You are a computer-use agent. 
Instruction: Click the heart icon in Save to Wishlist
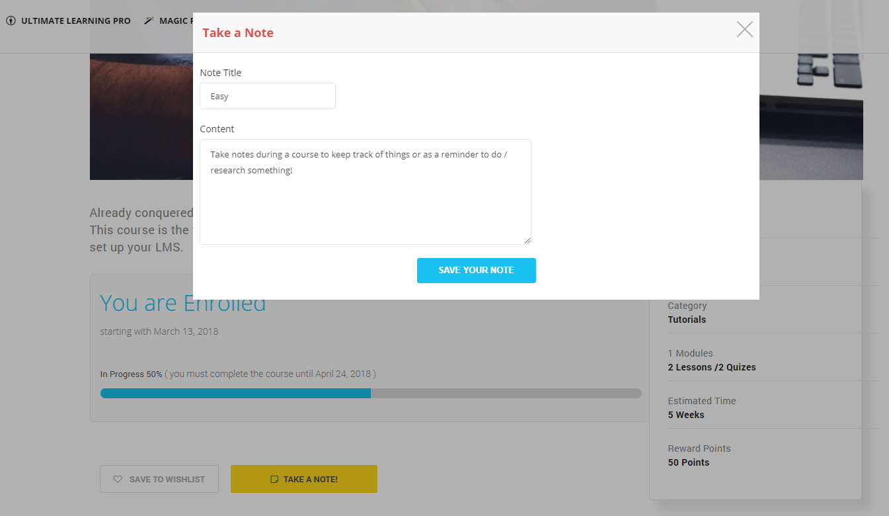click(x=118, y=478)
